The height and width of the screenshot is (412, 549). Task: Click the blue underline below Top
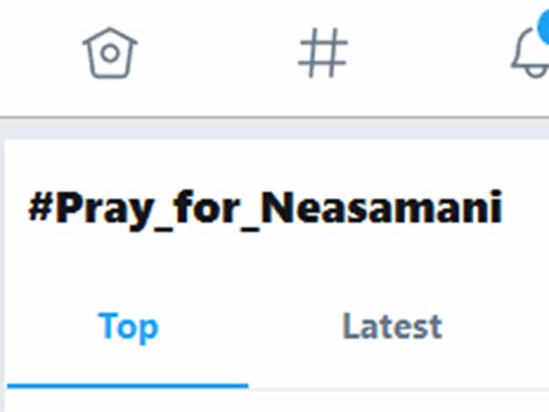pos(127,385)
